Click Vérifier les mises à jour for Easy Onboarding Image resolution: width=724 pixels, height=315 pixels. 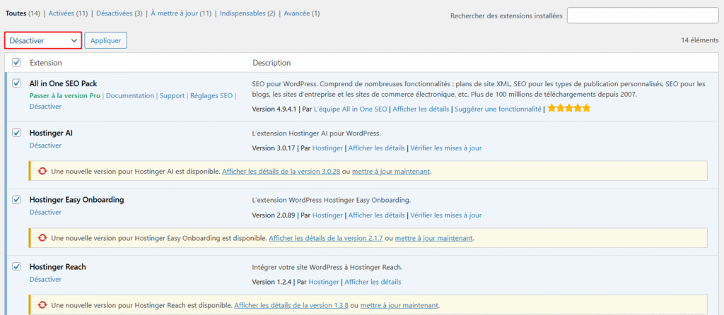click(446, 215)
